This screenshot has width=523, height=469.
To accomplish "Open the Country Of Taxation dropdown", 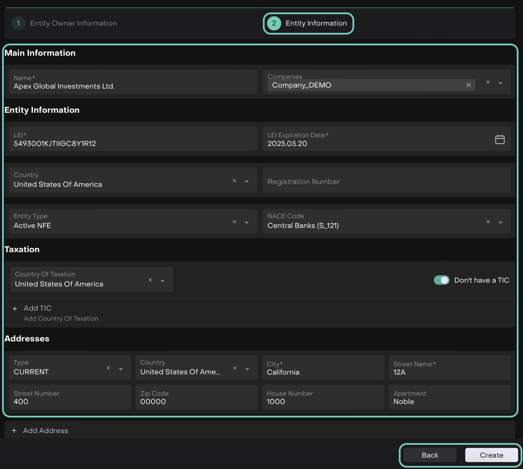I will (163, 281).
